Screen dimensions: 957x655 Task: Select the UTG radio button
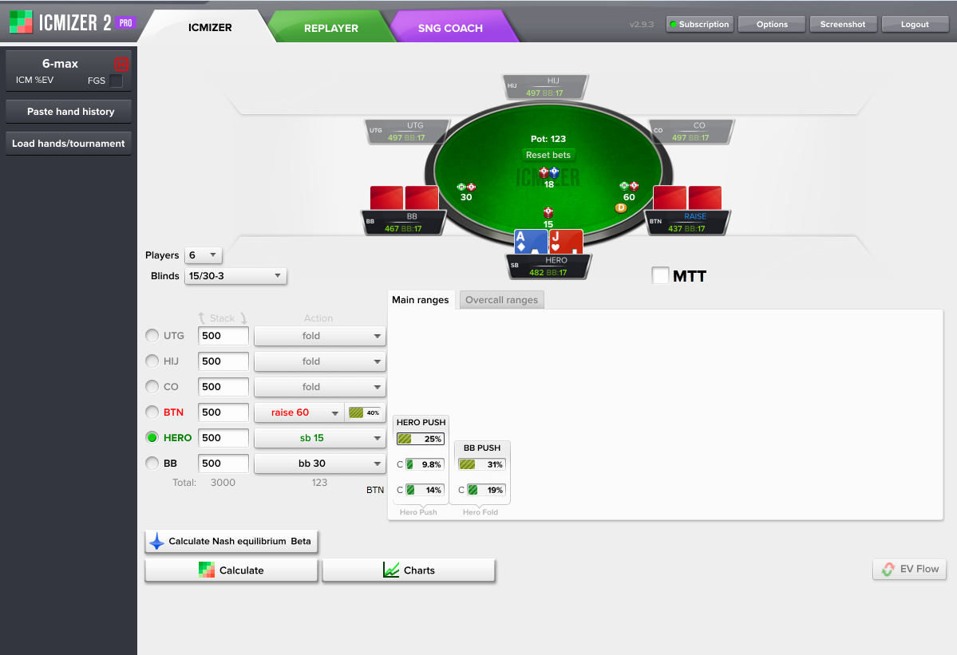[x=152, y=335]
